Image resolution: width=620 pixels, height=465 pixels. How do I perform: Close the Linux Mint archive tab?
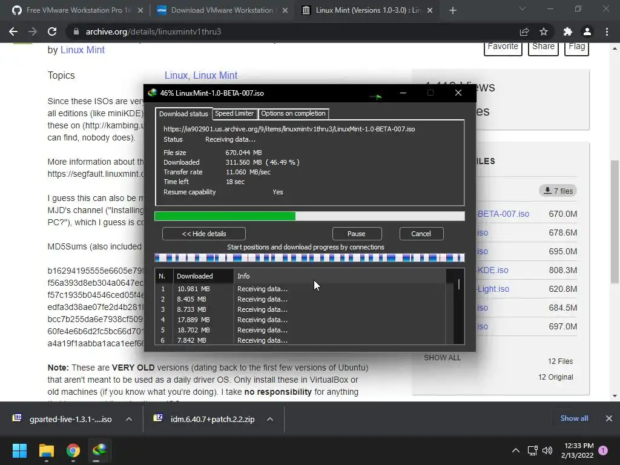[x=430, y=10]
